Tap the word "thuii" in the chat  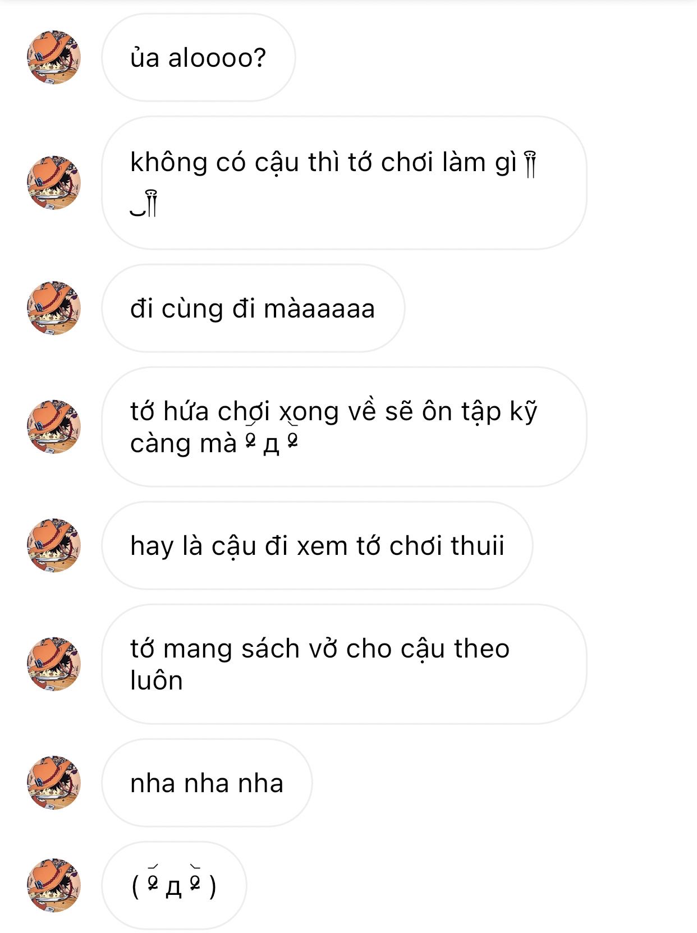(477, 546)
